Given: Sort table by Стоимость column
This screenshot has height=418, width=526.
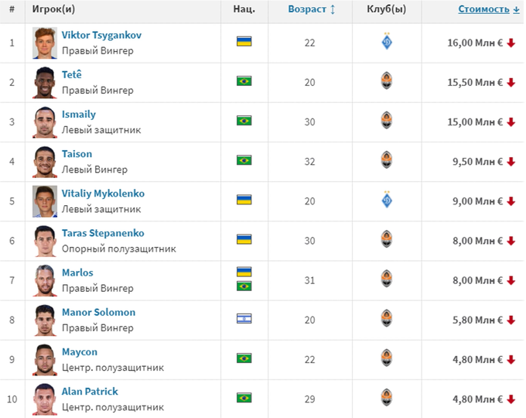Looking at the screenshot, I should (488, 10).
